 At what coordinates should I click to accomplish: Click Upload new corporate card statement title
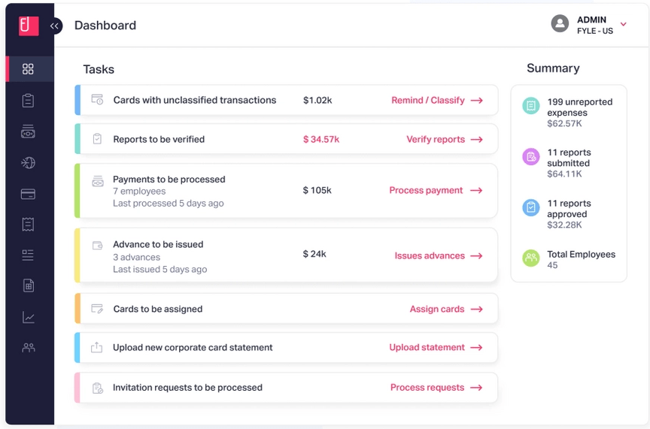(193, 347)
